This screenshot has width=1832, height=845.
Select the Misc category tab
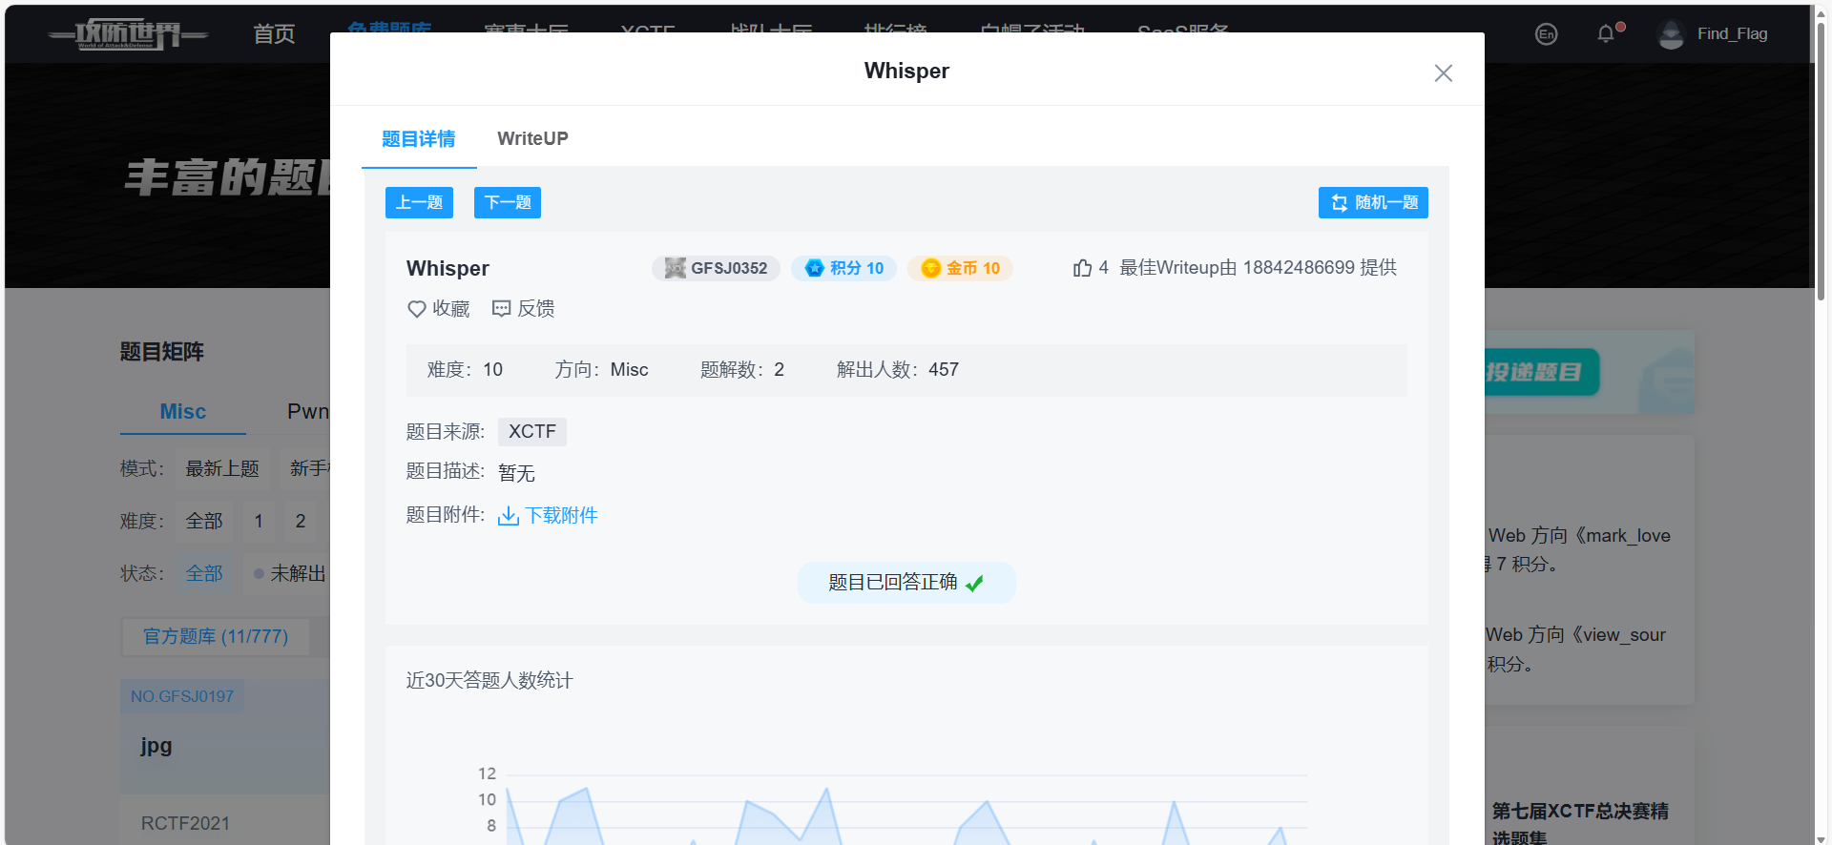(183, 412)
